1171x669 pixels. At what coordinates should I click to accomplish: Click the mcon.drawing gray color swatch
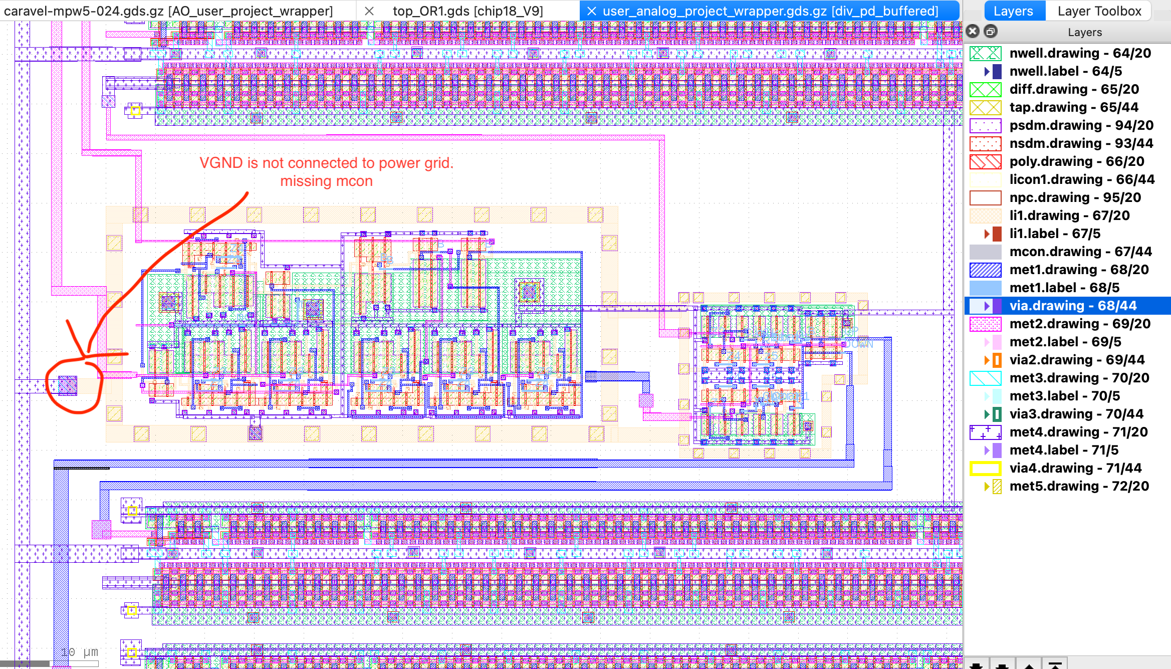985,252
